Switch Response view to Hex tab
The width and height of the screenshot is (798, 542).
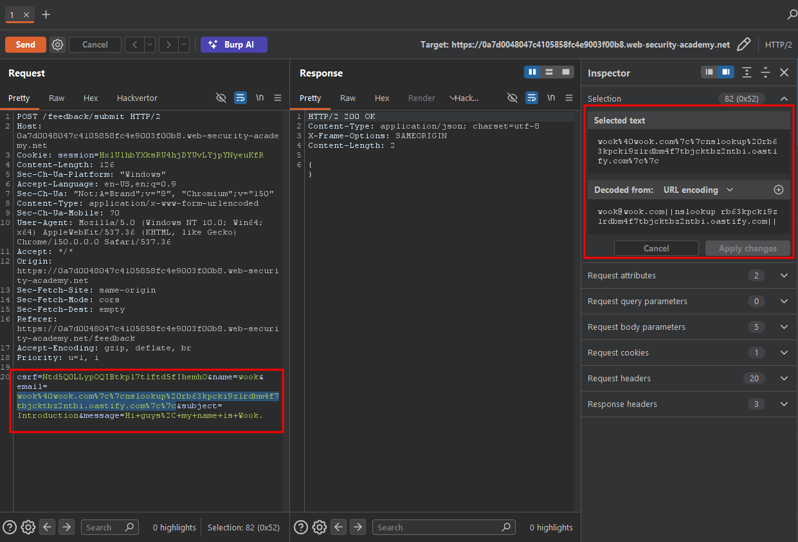point(382,98)
